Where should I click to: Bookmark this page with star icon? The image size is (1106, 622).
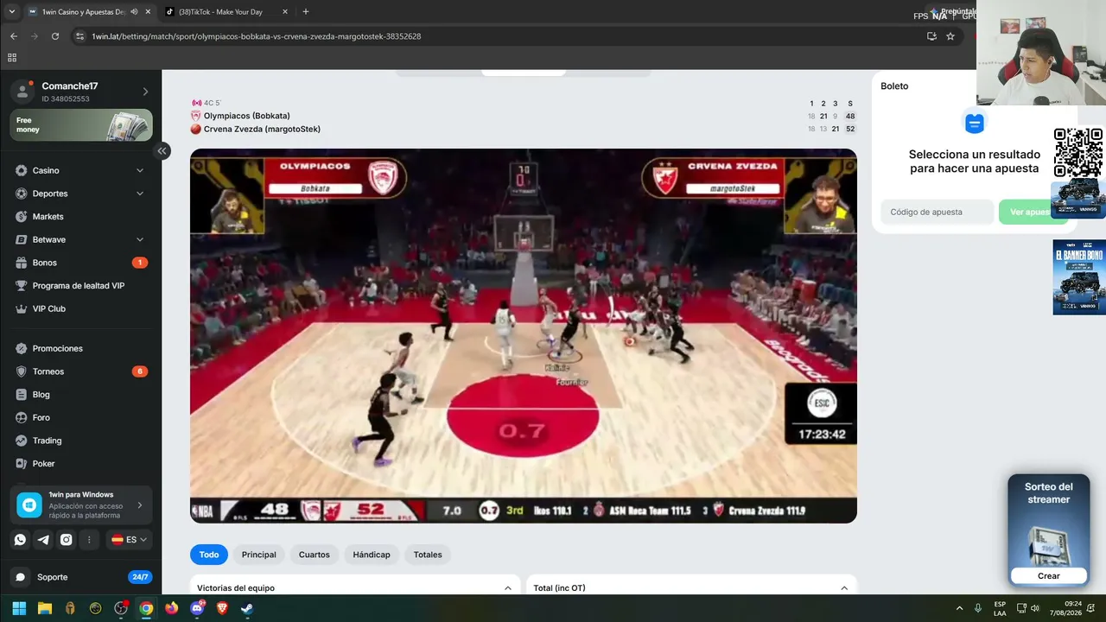pyautogui.click(x=950, y=36)
